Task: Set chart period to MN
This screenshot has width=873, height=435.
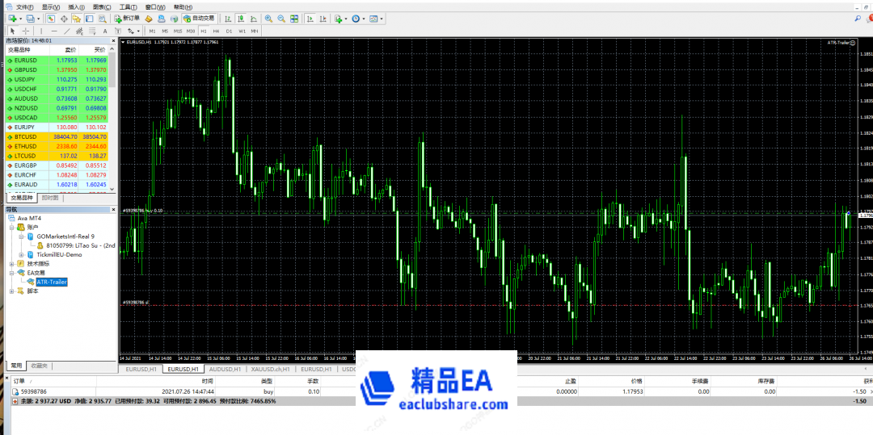Action: point(255,31)
